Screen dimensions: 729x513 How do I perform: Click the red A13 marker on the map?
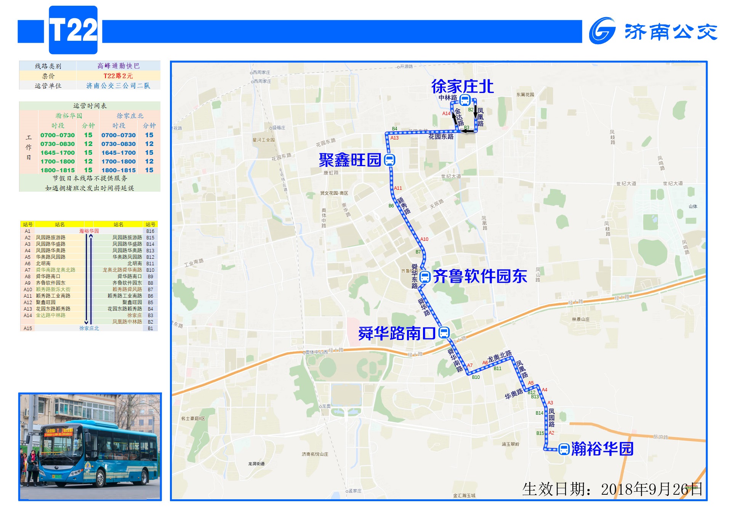pos(394,138)
